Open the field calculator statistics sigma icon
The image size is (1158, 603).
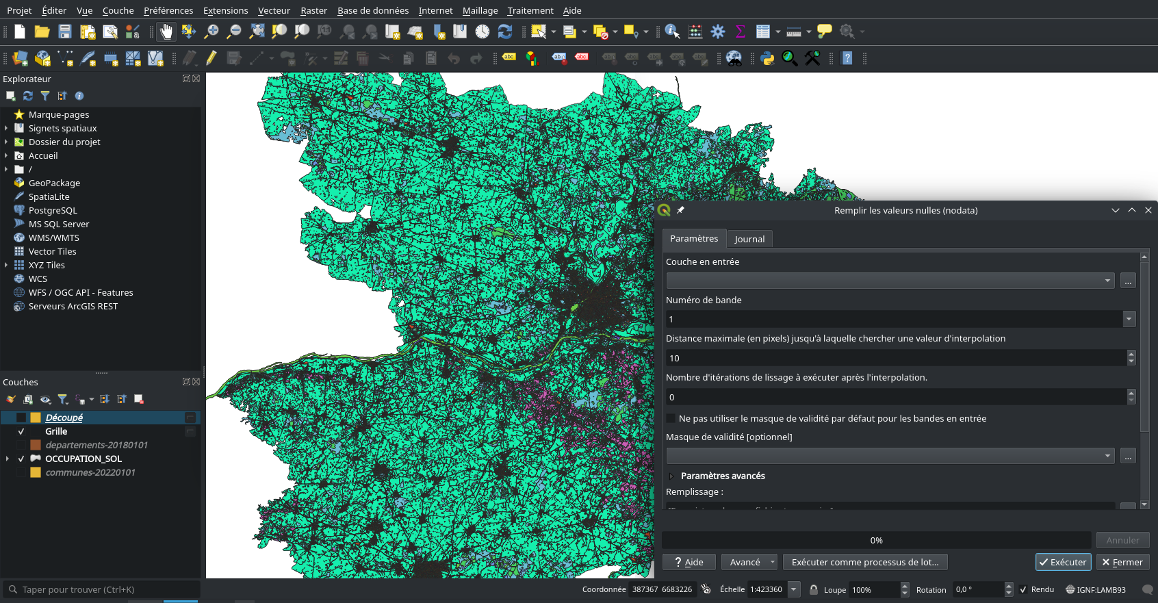coord(740,31)
